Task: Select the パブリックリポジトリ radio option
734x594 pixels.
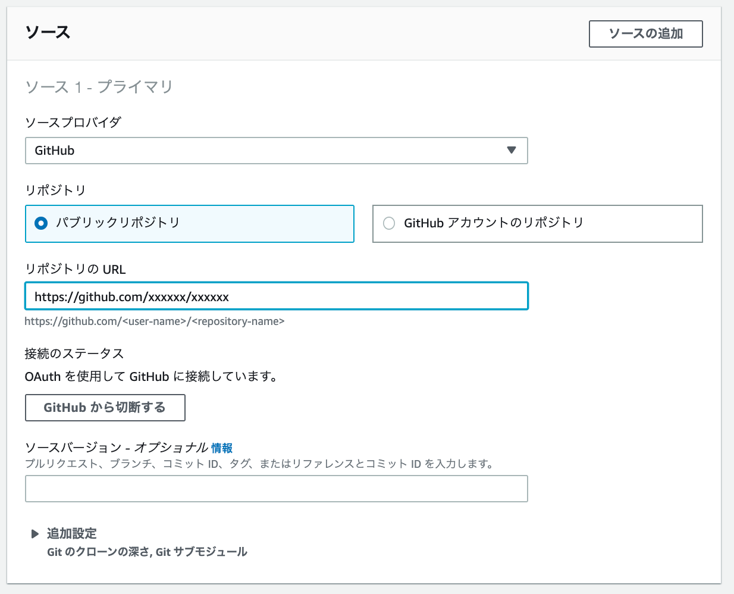Action: click(189, 224)
